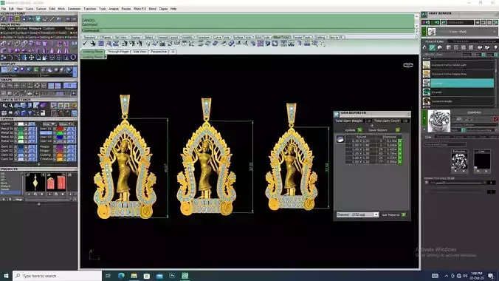Select Garnet Andradite material in library
Image resolution: width=499 pixels, height=281 pixels.
point(458,101)
